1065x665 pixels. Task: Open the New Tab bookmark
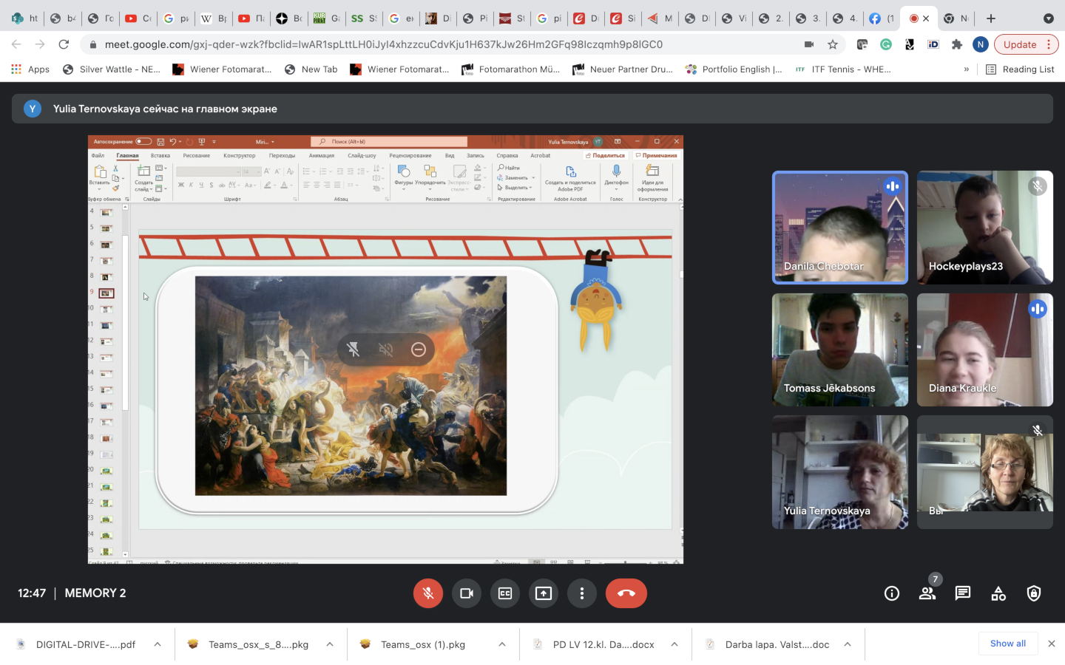click(311, 69)
